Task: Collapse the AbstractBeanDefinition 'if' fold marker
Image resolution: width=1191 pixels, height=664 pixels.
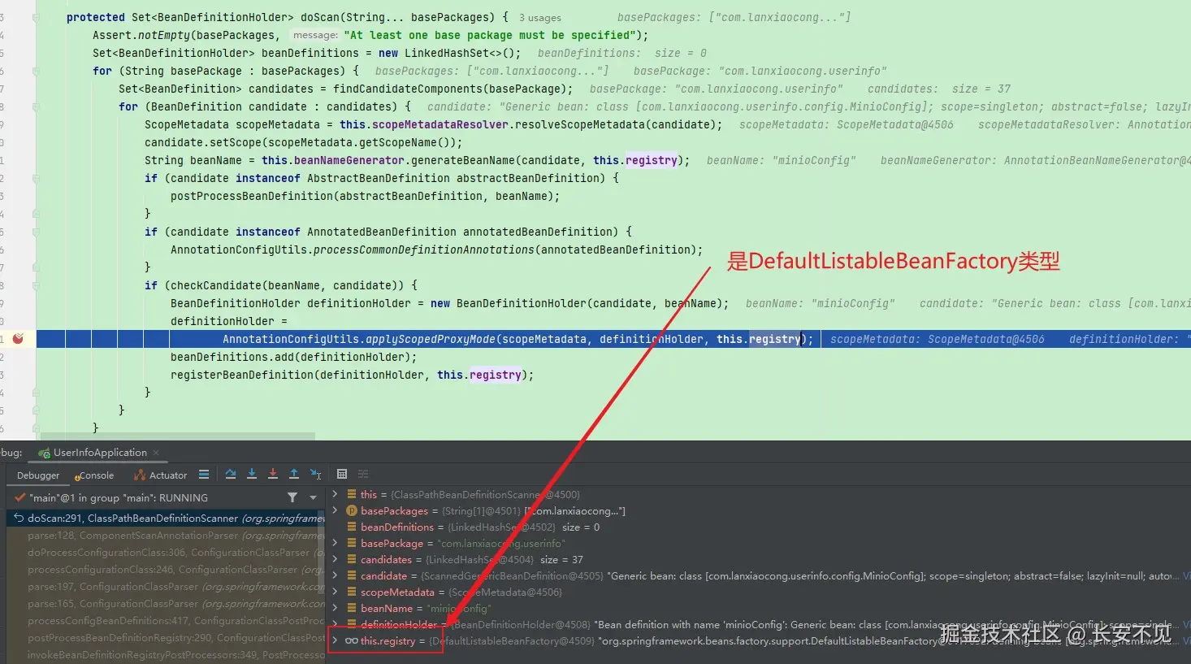Action: [x=36, y=178]
